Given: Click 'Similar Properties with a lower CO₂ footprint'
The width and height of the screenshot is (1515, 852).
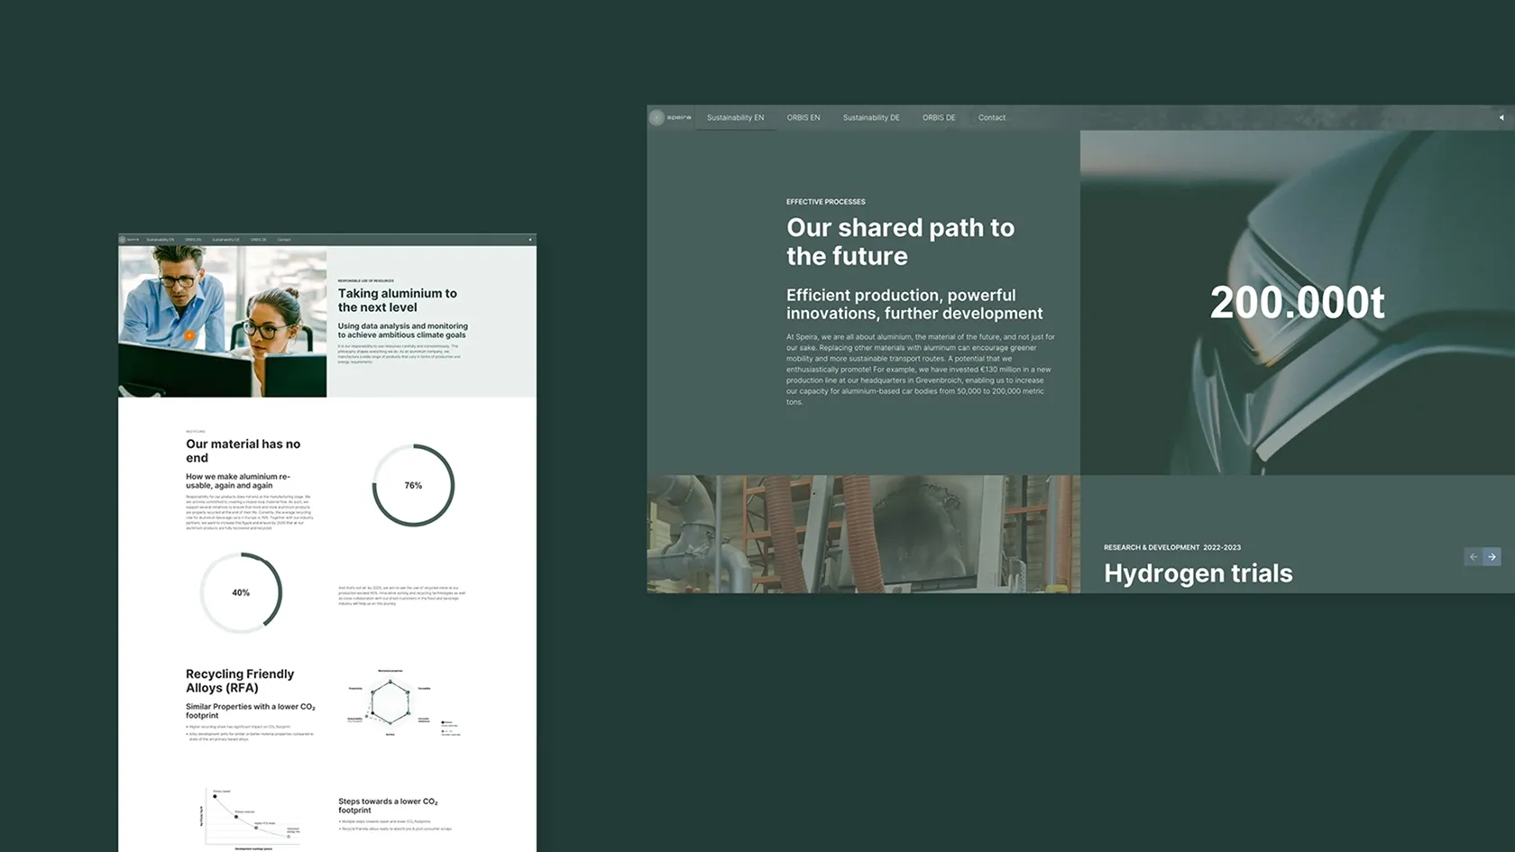Looking at the screenshot, I should pos(251,710).
